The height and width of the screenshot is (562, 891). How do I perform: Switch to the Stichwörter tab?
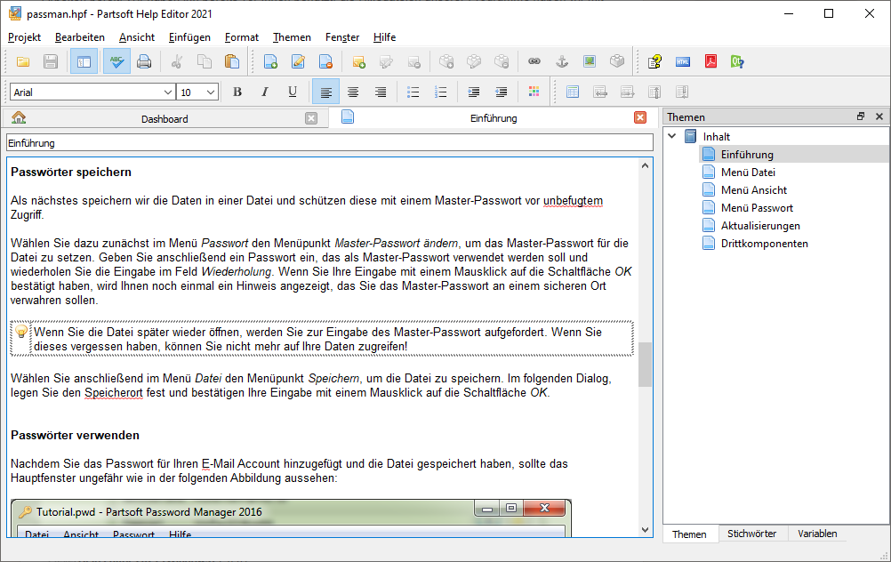tap(751, 534)
